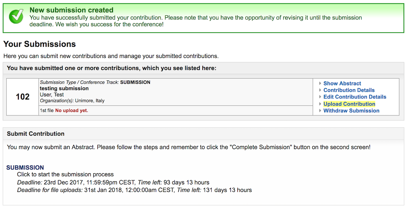Screen dimensions: 407x209
Task: Open Edit Contribution Details
Action: click(355, 97)
